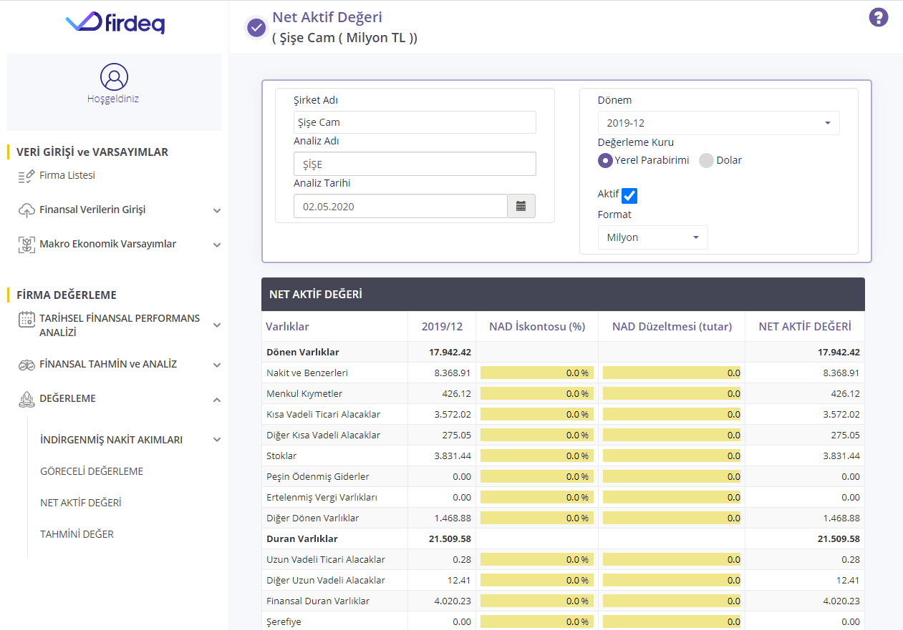Select Yerel Parabirimi radio option
Viewport: 903px width, 630px height.
click(x=605, y=160)
